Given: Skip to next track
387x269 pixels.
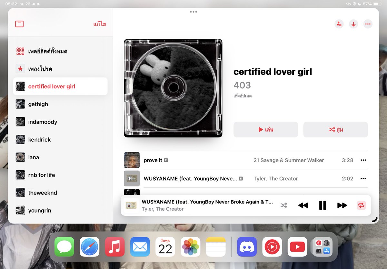Looking at the screenshot, I should [x=342, y=205].
